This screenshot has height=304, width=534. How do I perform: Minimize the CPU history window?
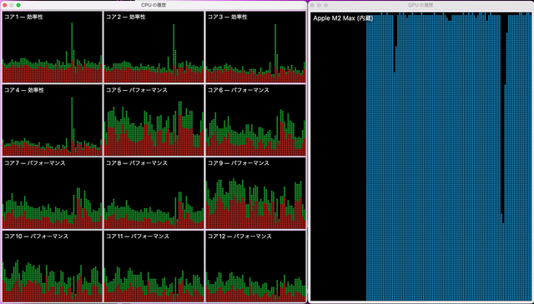(12, 5)
